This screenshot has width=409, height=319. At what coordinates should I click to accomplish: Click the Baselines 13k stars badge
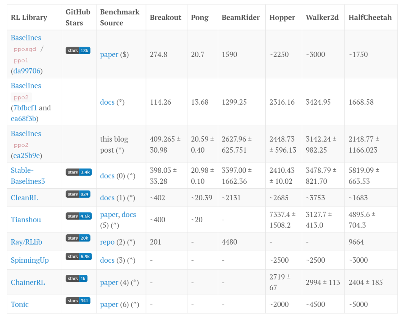pyautogui.click(x=78, y=51)
